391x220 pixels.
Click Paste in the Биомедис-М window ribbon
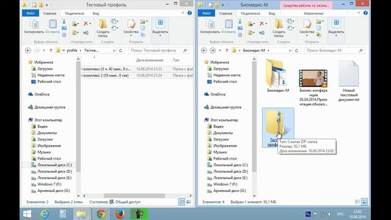tap(228, 26)
